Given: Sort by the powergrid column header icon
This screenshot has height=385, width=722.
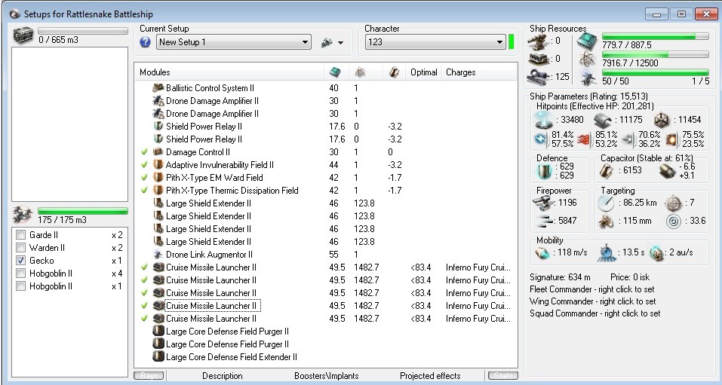Looking at the screenshot, I should click(x=360, y=72).
